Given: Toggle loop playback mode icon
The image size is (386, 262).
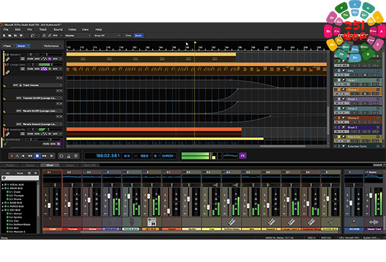Looking at the screenshot, I should coord(61,156).
